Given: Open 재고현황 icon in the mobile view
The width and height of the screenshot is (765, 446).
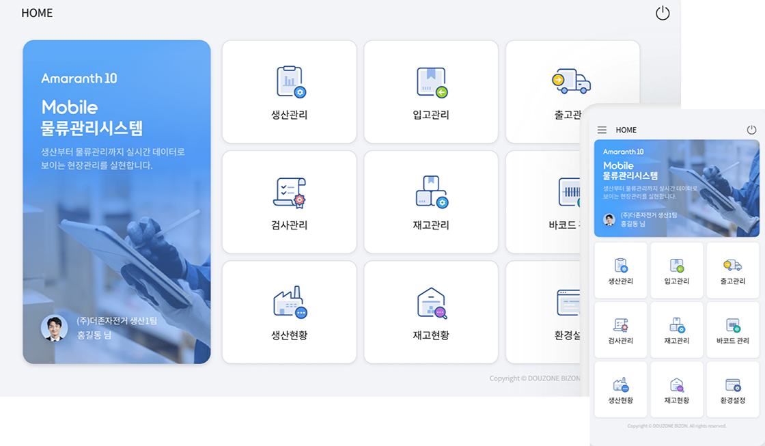Looking at the screenshot, I should (677, 385).
